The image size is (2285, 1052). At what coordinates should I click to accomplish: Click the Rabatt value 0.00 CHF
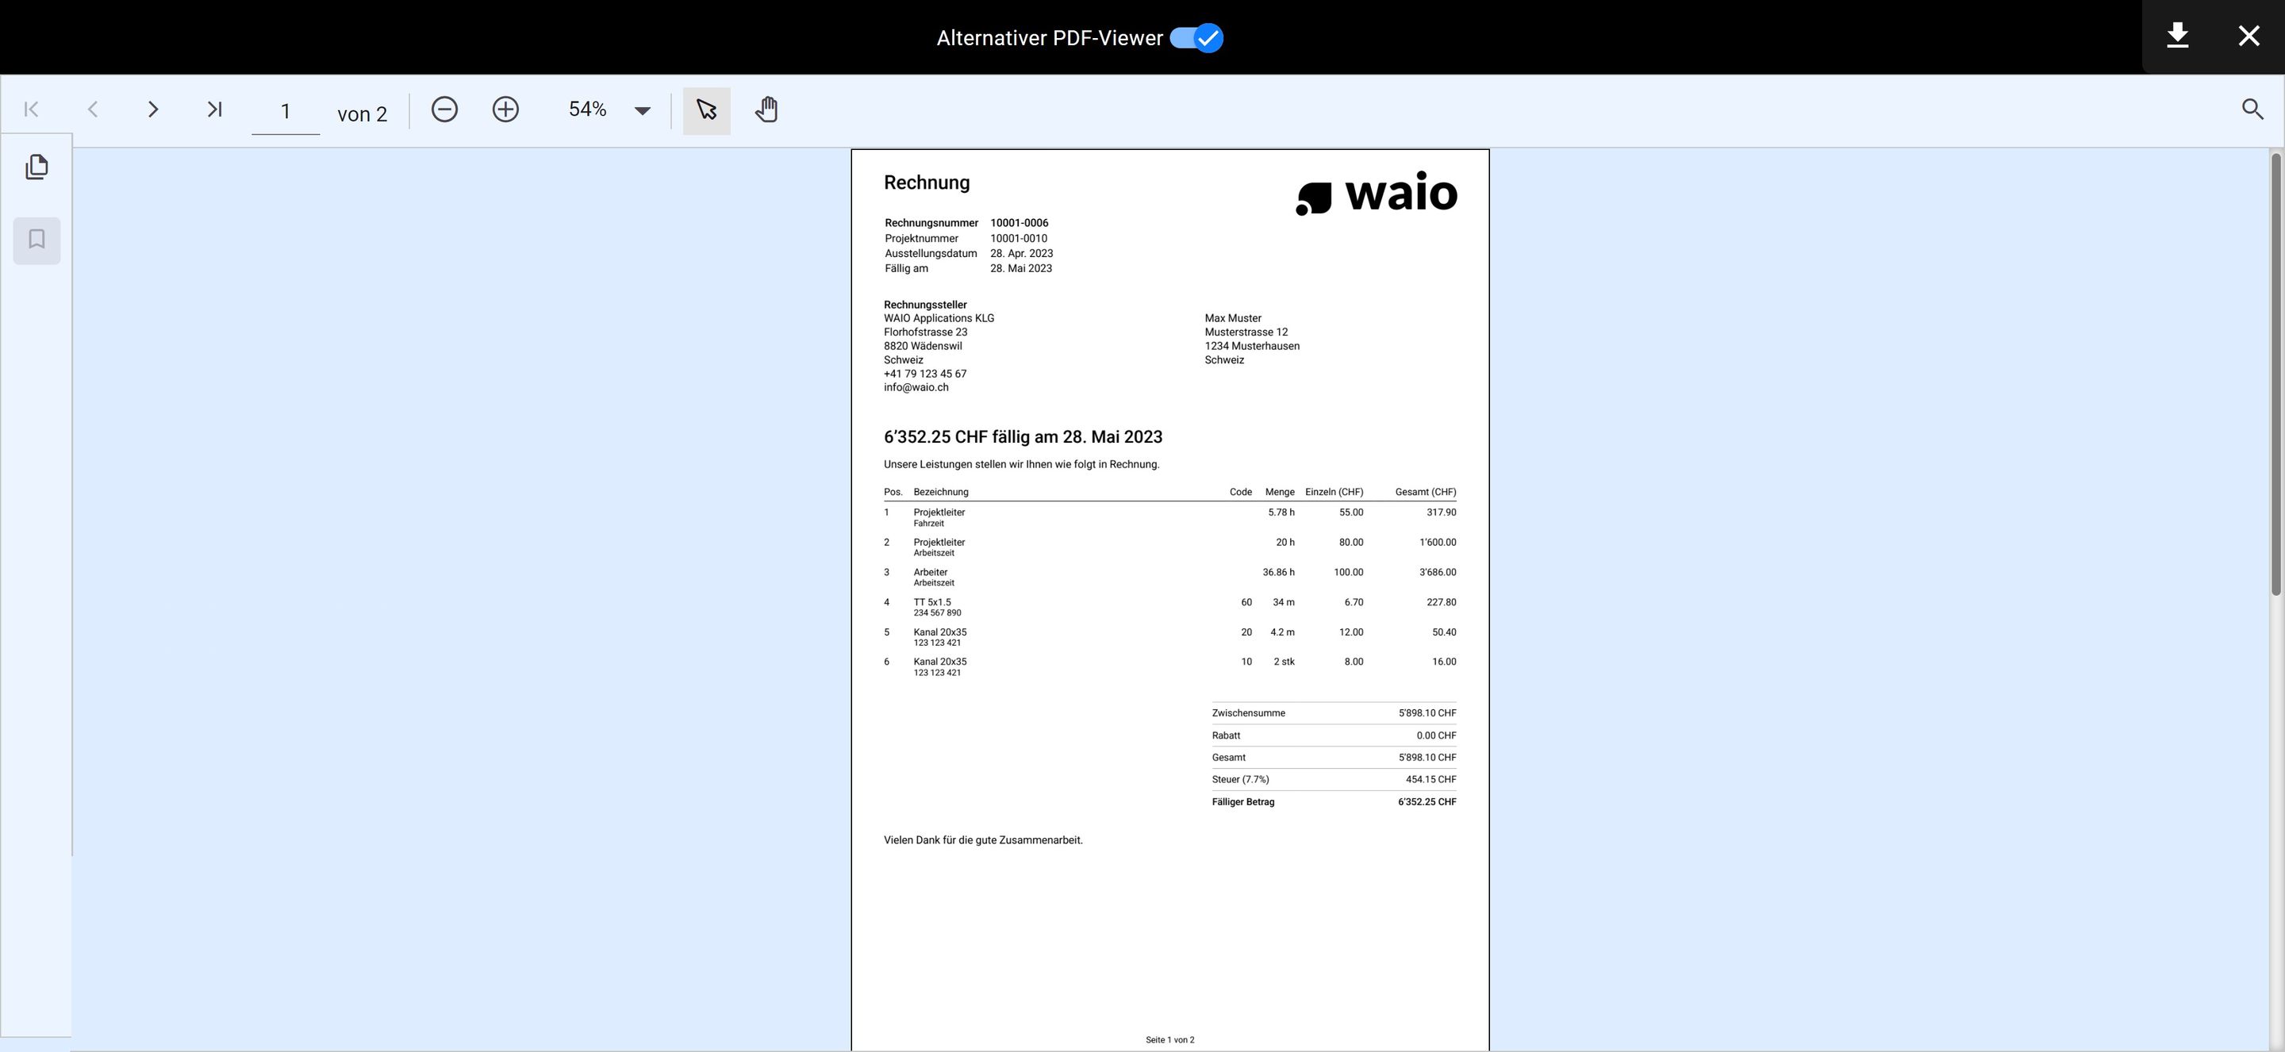click(1436, 735)
